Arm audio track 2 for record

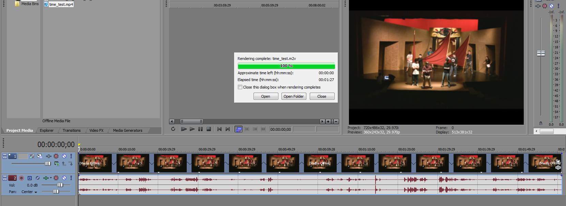tap(21, 178)
